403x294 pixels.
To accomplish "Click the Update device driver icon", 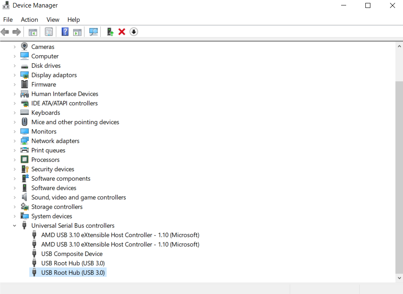I will click(x=110, y=32).
